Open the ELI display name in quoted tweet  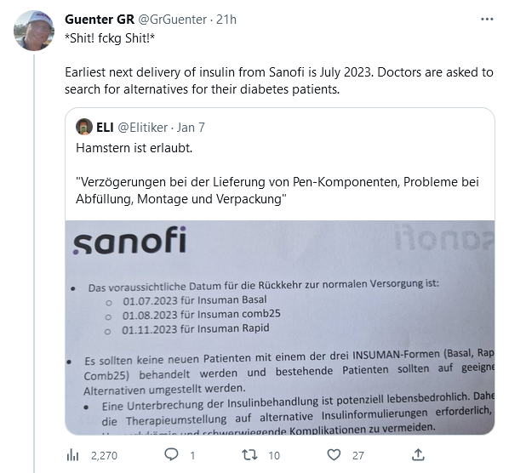point(105,128)
